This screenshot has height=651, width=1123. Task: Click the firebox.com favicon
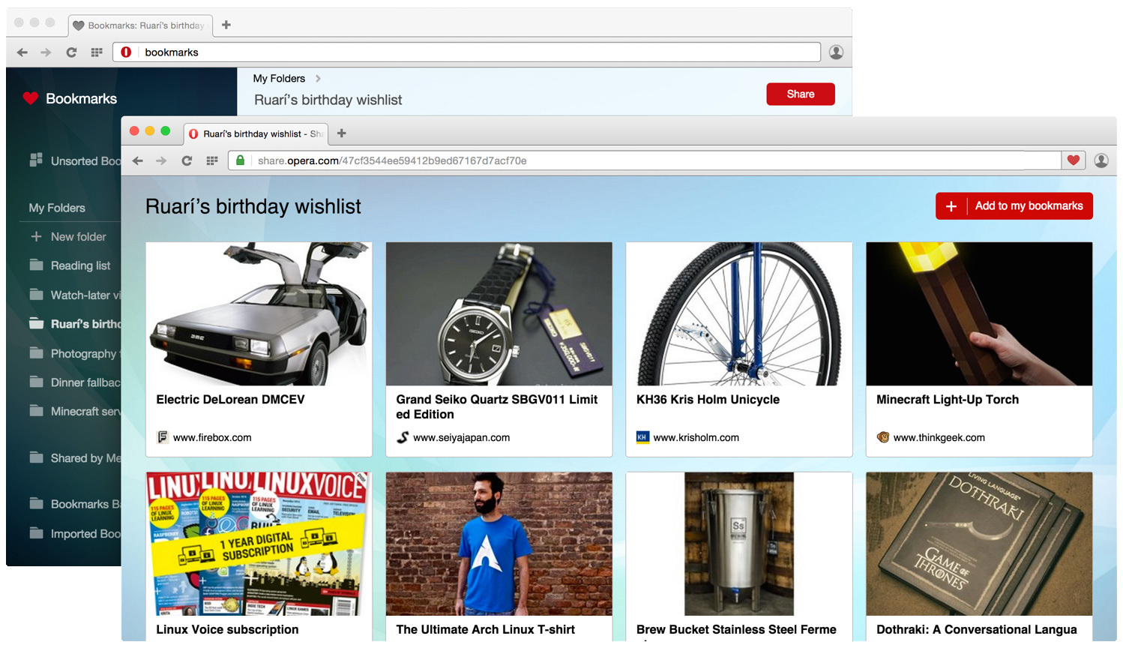click(163, 437)
